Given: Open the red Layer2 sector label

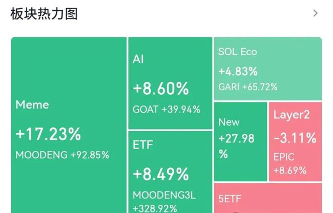Looking at the screenshot, I should click(x=292, y=115).
